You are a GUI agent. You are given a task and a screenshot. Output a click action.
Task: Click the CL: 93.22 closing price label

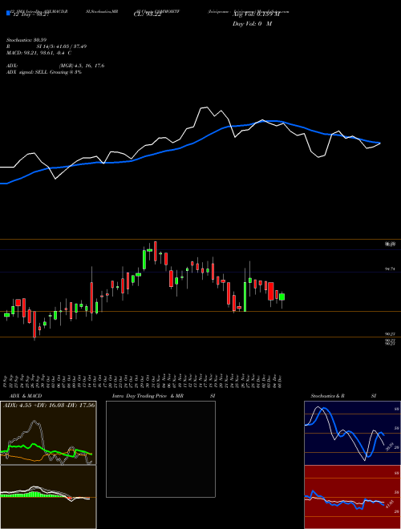148,15
